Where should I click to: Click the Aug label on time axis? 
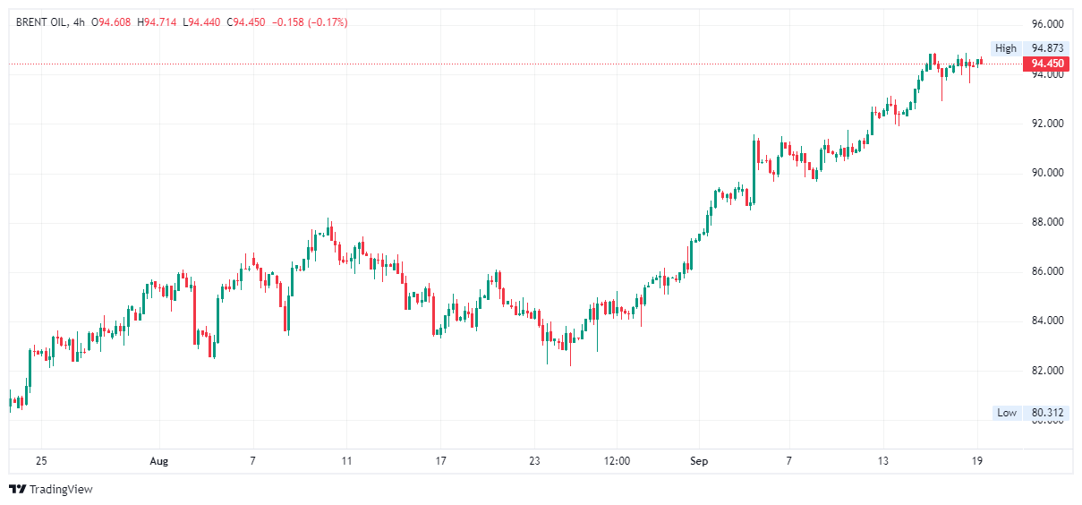click(x=158, y=461)
